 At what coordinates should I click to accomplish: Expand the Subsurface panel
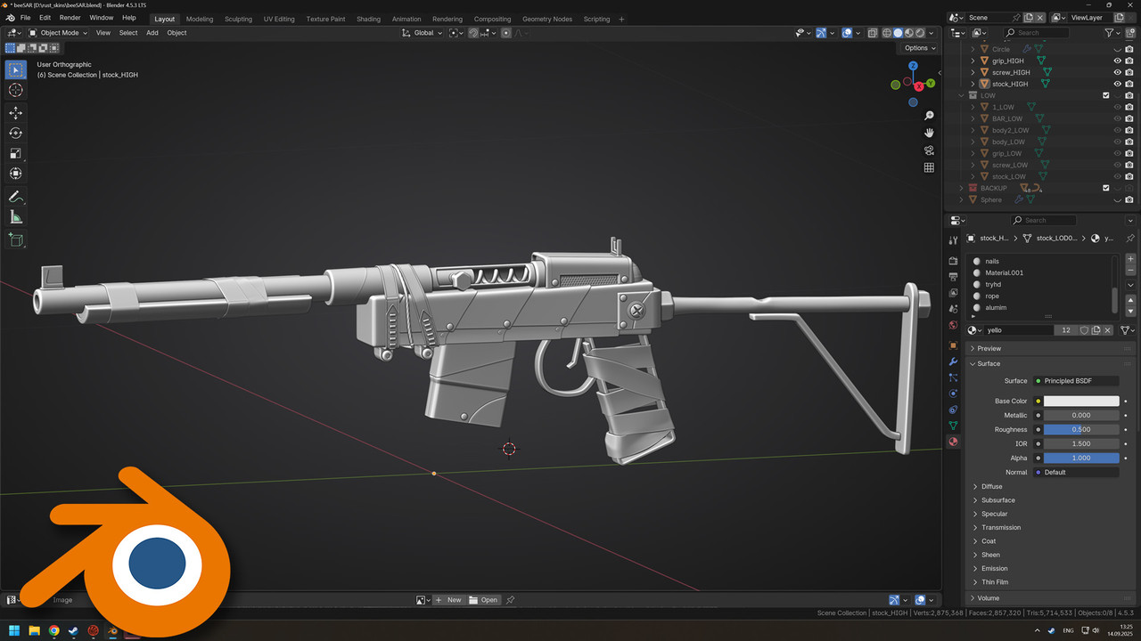[x=997, y=500]
